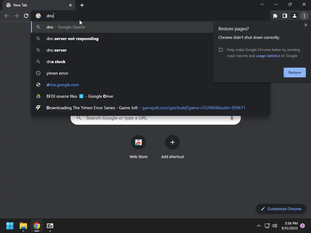Open 'BFDI source files' Google Drive entry
311x233 pixels.
(150, 96)
